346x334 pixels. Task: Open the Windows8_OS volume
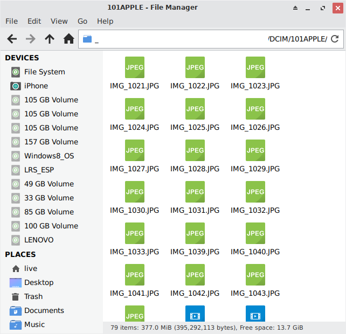point(49,156)
